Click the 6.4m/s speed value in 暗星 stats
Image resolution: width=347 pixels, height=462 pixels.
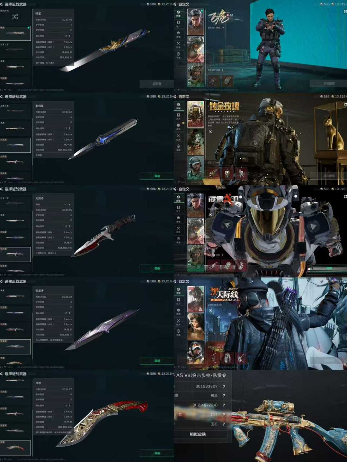click(x=67, y=42)
